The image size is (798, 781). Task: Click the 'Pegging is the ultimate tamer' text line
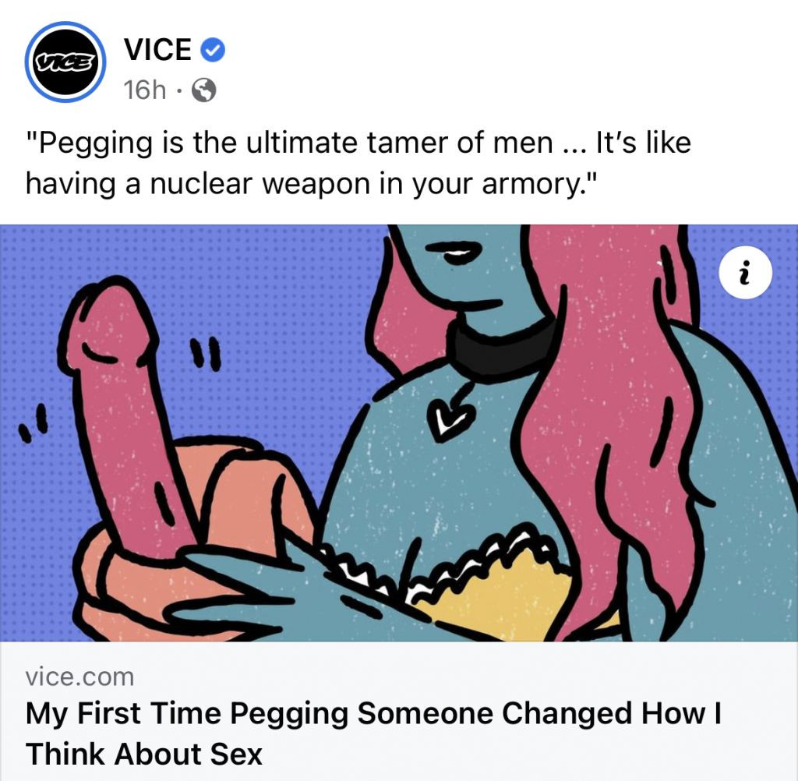click(358, 143)
